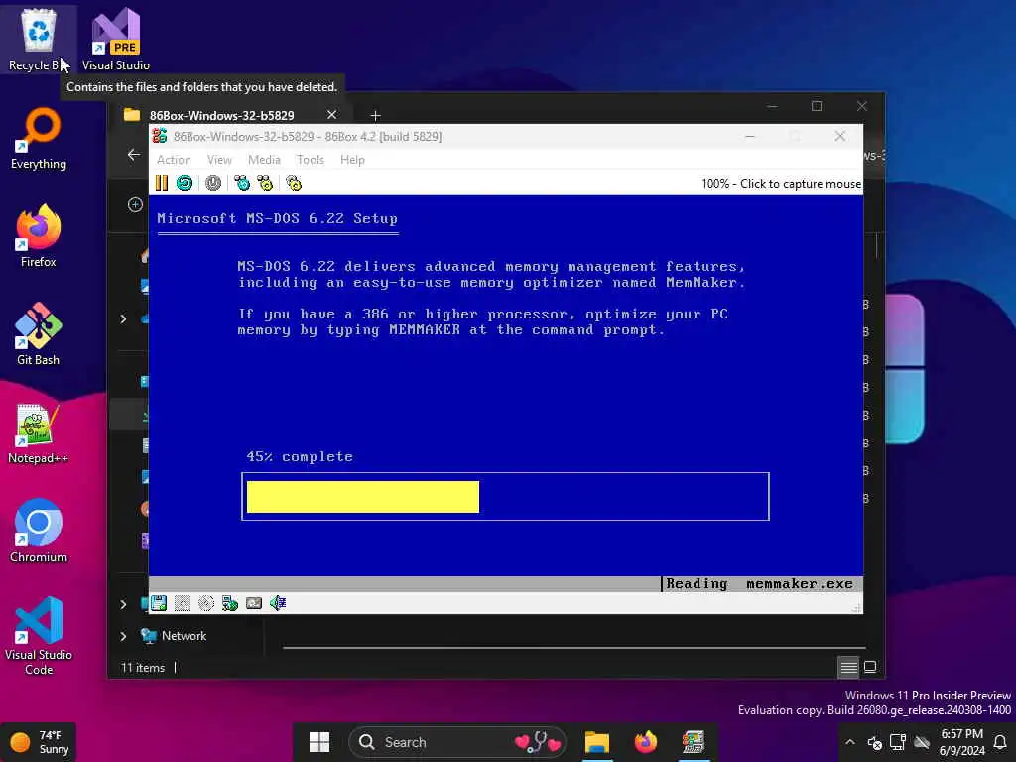Switch Explorer to large thumbnails view

coord(870,667)
